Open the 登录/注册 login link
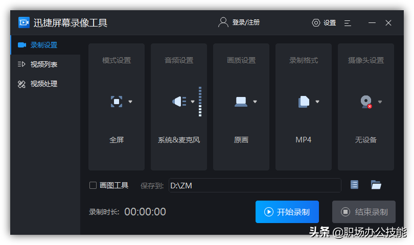This screenshot has height=245, width=414. 246,22
